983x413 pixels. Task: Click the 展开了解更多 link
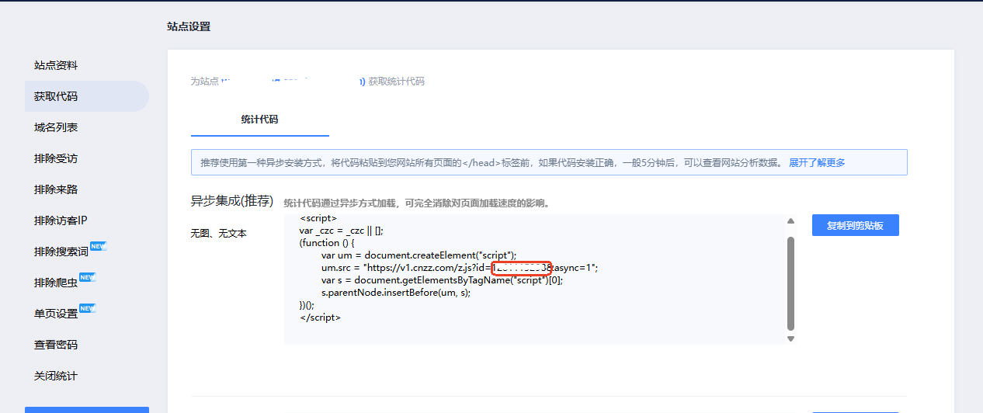[x=817, y=162]
